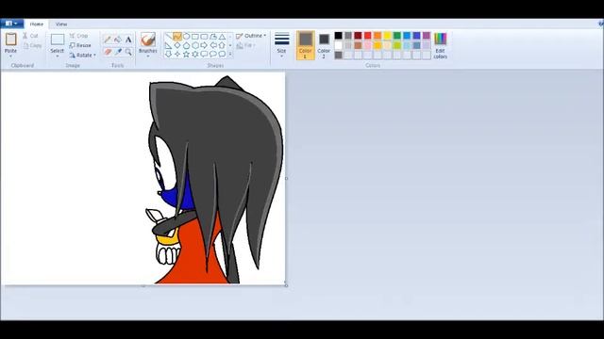The image size is (604, 339).
Task: Choose the Polygon shape
Action: [x=213, y=37]
